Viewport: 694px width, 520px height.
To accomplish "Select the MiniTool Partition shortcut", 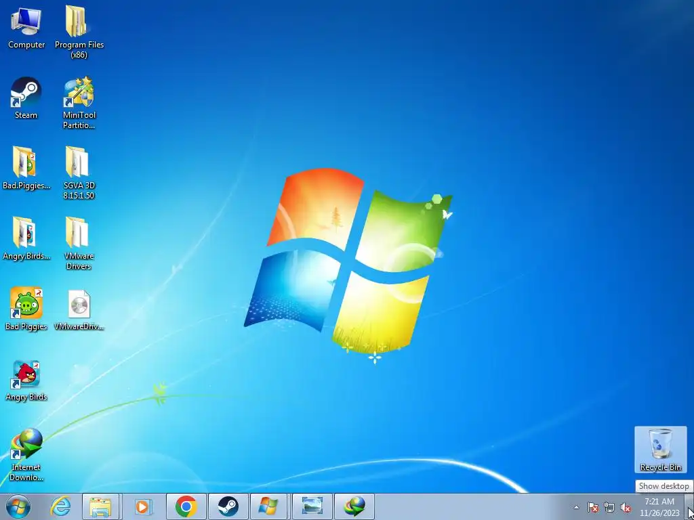I will pos(79,103).
